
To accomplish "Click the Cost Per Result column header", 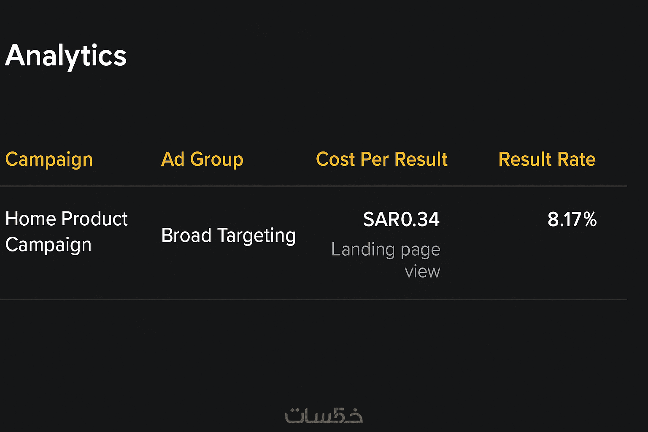I will tap(381, 159).
